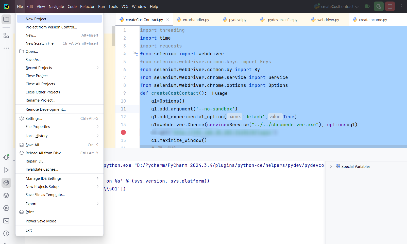Switch to the createIncome.py tab
Screen dimensions: 407x244
370,20
